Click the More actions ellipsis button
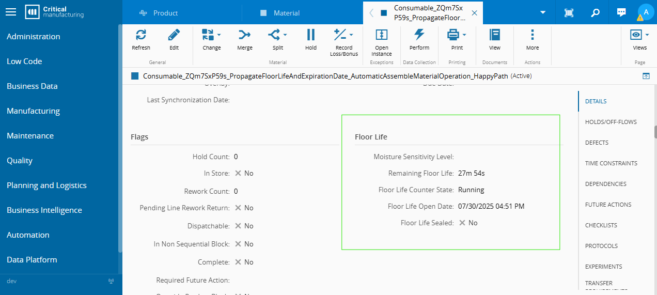The height and width of the screenshot is (295, 657). pos(532,35)
